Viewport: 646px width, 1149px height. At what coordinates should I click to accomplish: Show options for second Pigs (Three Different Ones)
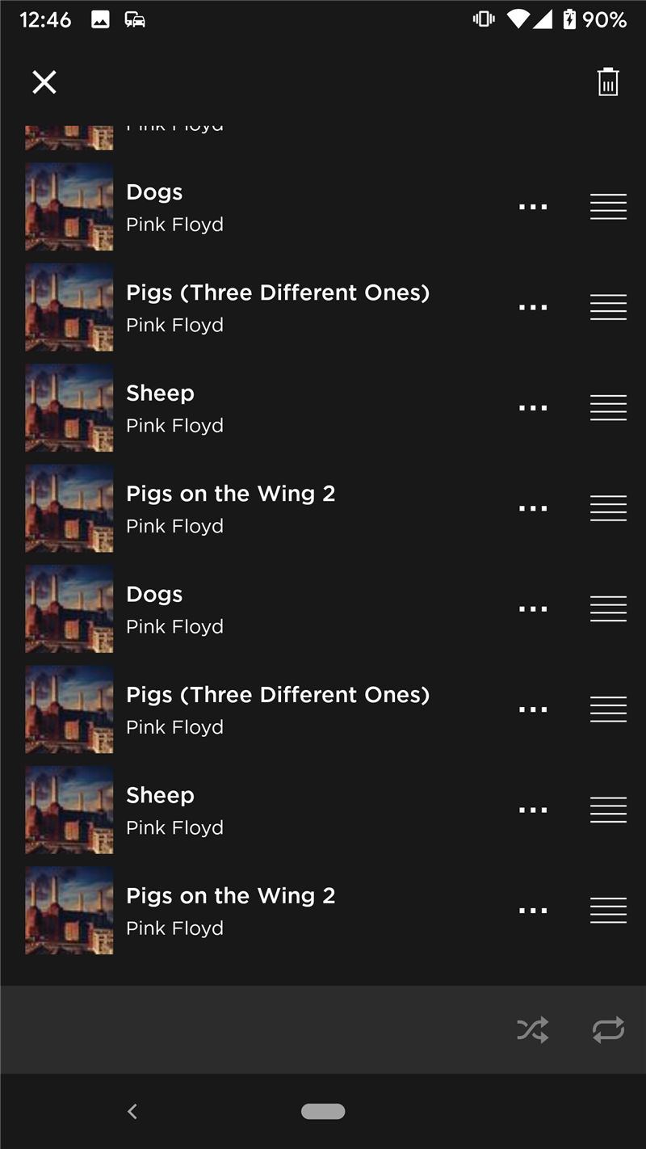click(x=533, y=709)
